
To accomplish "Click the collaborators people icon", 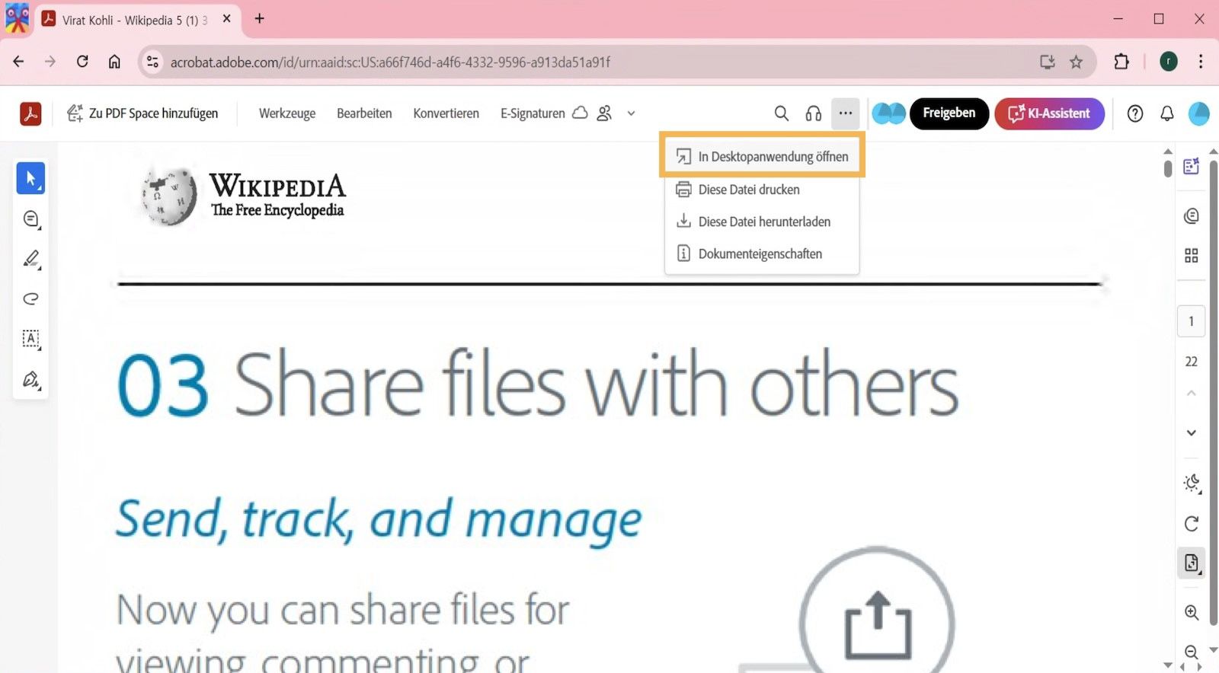I will point(605,113).
